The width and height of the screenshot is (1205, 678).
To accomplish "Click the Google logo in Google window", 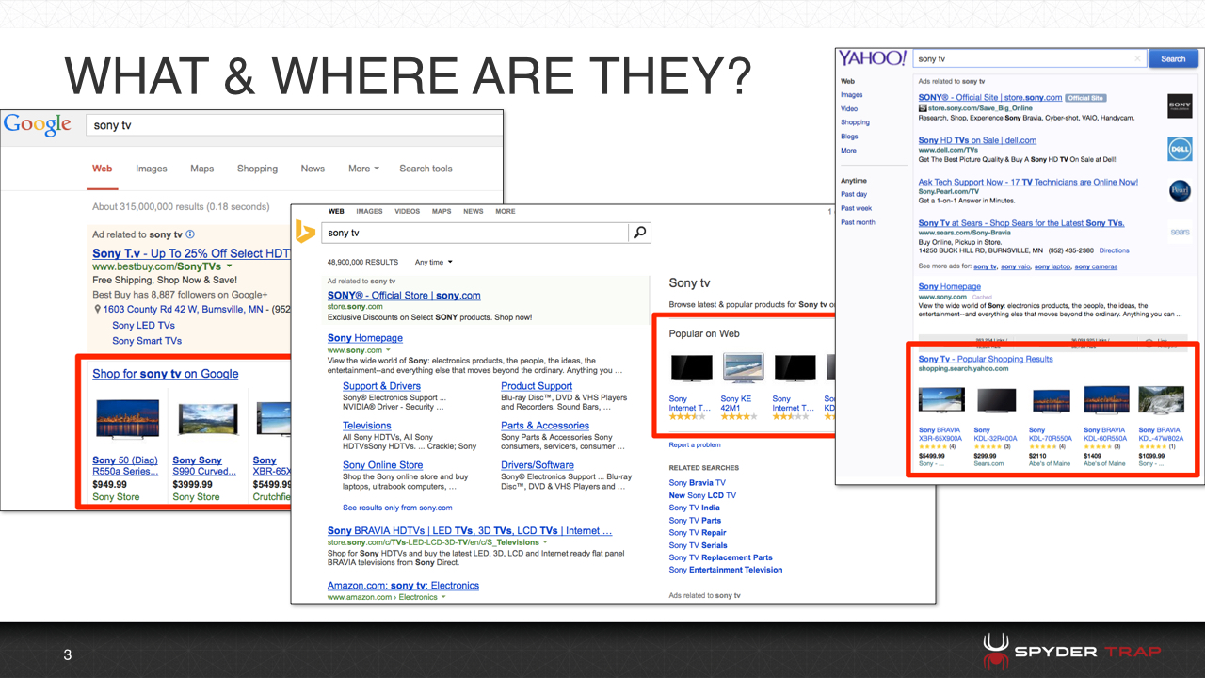I will point(38,124).
